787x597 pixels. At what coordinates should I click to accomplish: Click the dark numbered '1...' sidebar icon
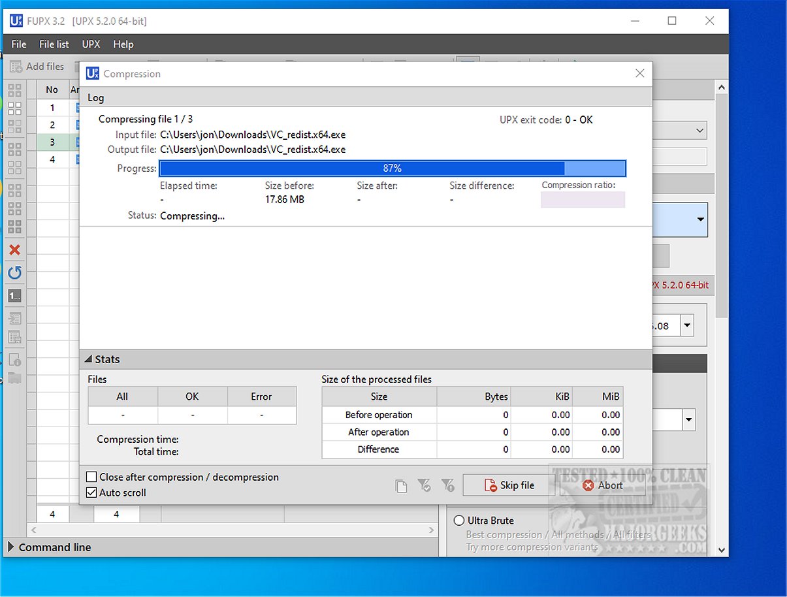point(14,296)
